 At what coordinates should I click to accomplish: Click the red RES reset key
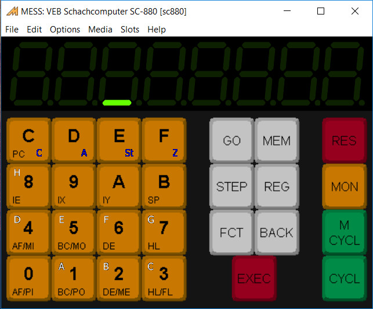(345, 140)
